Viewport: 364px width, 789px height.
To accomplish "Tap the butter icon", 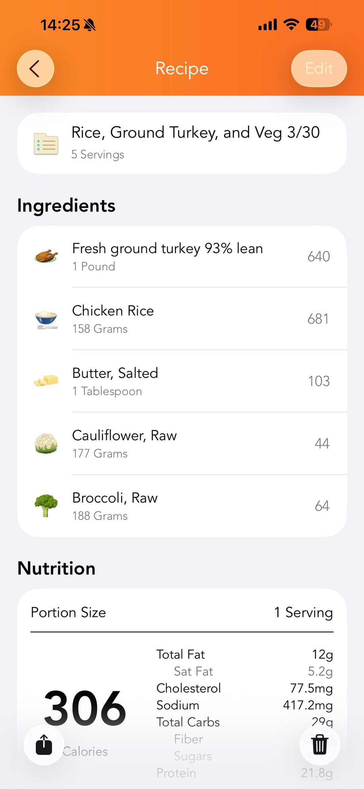I will (x=46, y=381).
